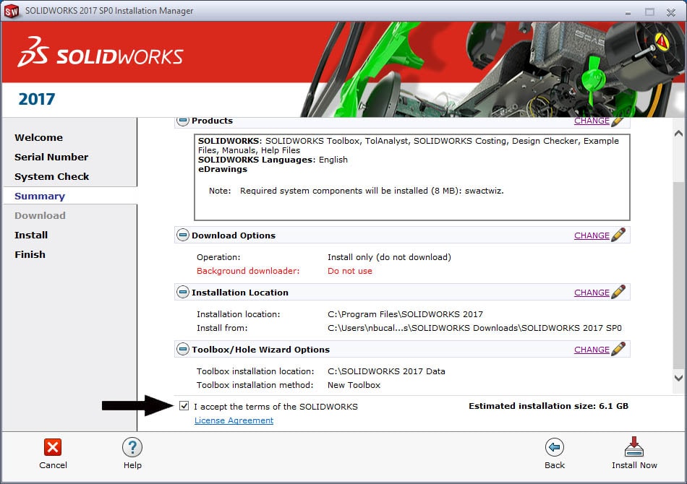Image resolution: width=687 pixels, height=484 pixels.
Task: Click the Back label
Action: [x=554, y=465]
